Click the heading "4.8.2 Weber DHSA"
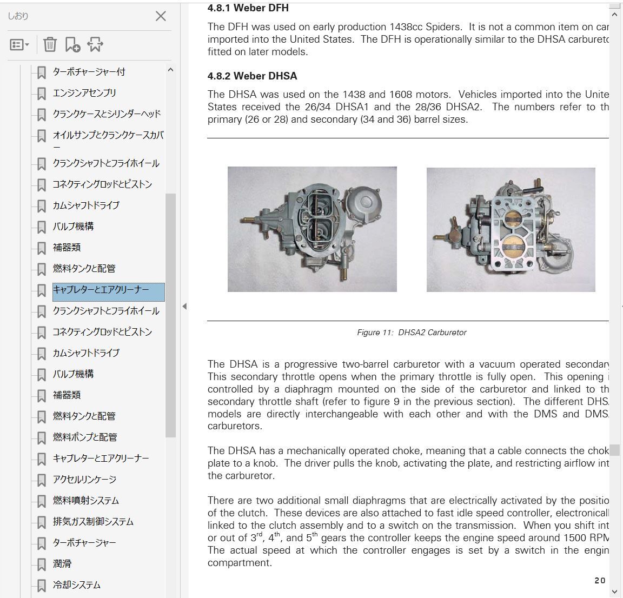Screen dimensions: 623x598 click(x=253, y=76)
